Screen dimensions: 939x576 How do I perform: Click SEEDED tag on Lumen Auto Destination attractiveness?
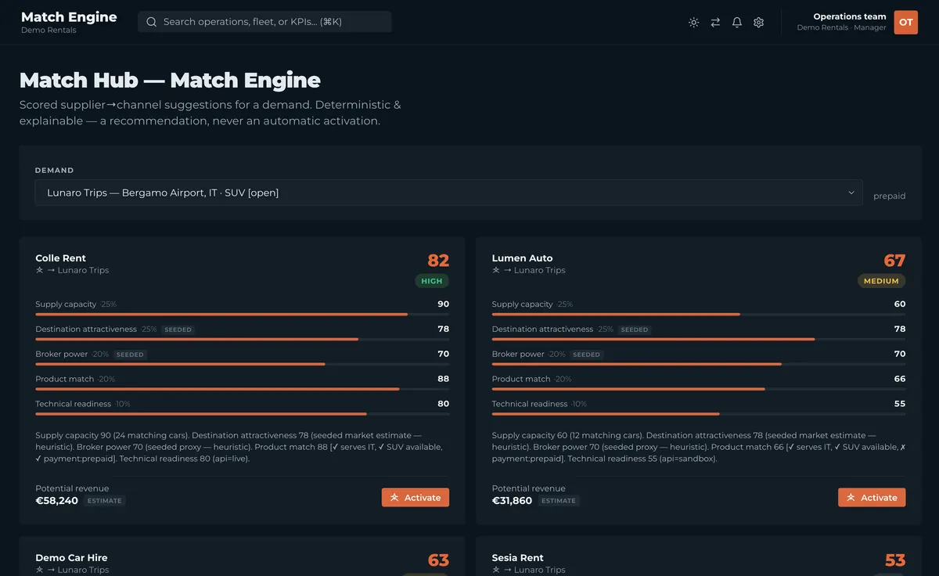634,329
